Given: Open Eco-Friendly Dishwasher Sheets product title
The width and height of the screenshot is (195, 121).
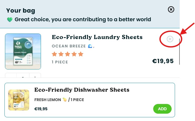Looking at the screenshot, I should 82,90.
